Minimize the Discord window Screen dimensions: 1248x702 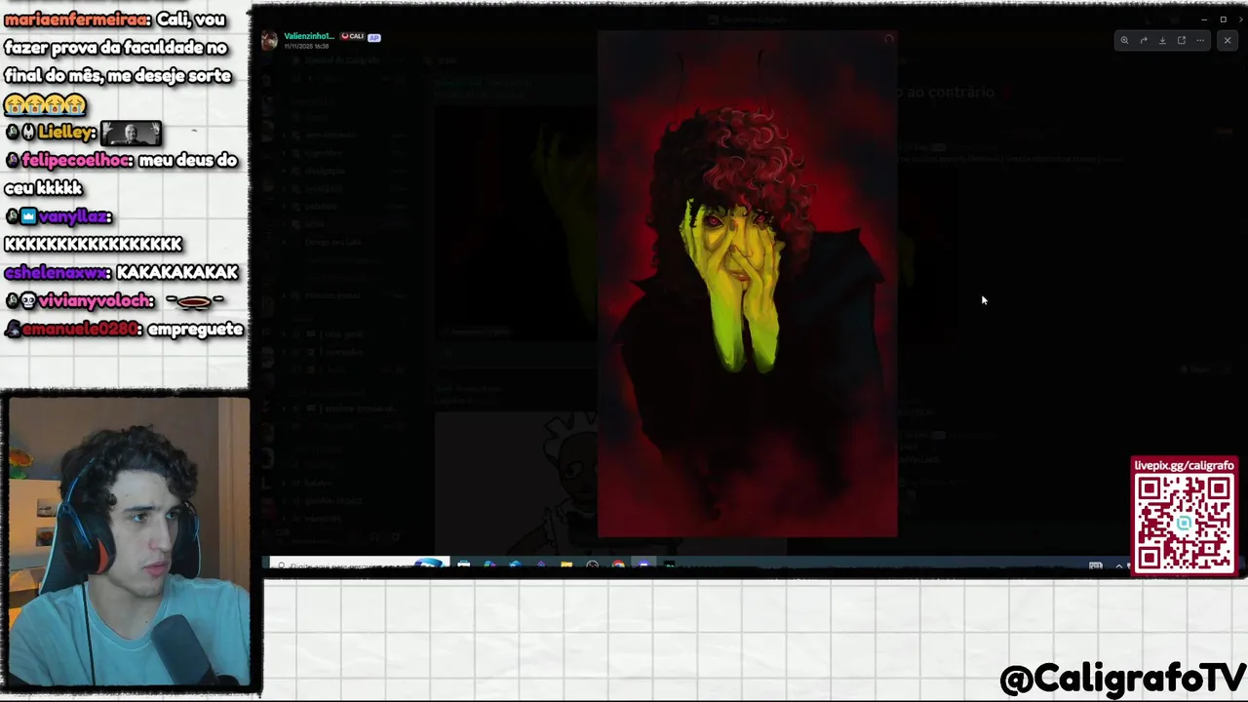(1205, 19)
